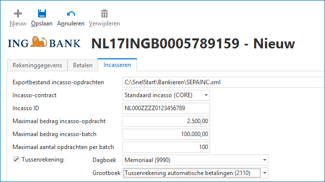Click the Maximaal bedrag incasso-opdracht field
This screenshot has height=182, width=325.
[x=166, y=121]
